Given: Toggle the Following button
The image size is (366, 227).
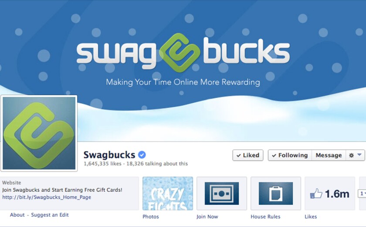Looking at the screenshot, I should tap(290, 155).
